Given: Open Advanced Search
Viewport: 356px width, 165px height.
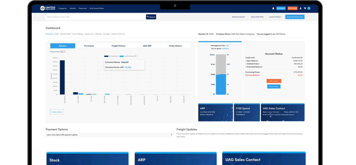Looking at the screenshot, I should point(238,17).
